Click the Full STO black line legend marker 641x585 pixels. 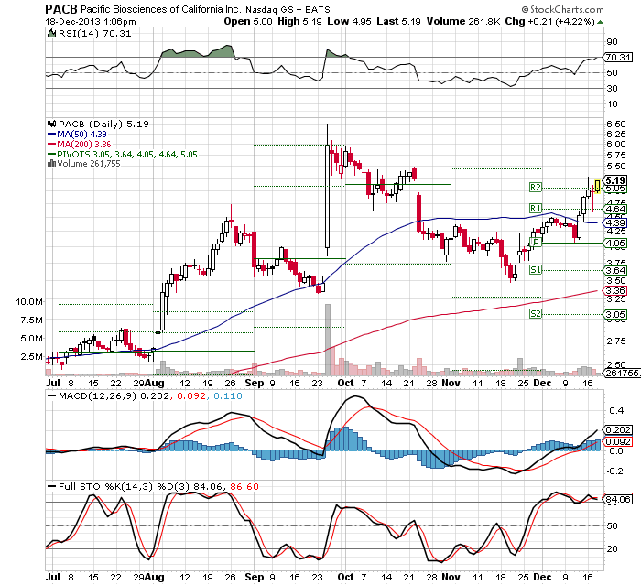coord(52,486)
